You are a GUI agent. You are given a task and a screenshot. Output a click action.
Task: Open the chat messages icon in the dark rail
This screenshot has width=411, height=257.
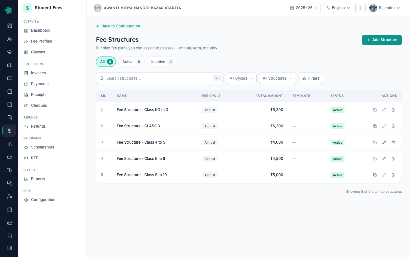click(x=10, y=183)
